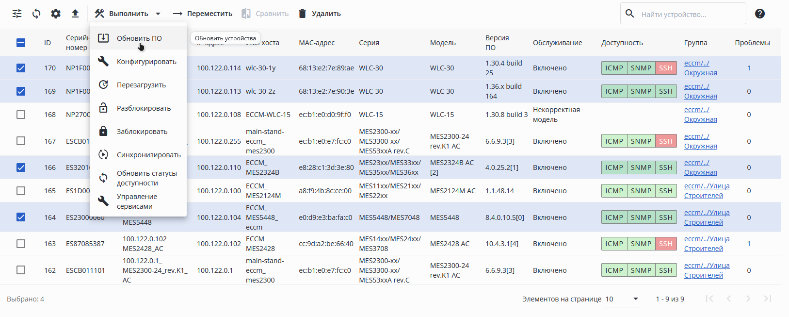The width and height of the screenshot is (789, 317).
Task: Expand the Выполнить dropdown arrow
Action: [158, 14]
